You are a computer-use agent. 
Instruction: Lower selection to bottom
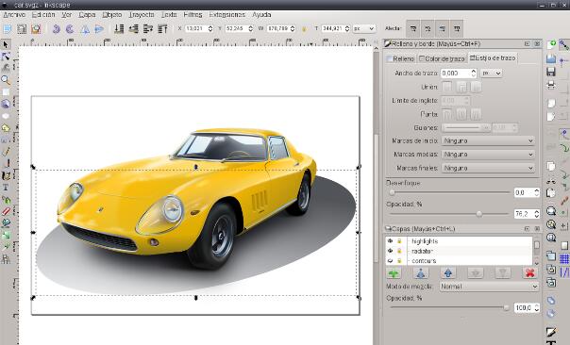pos(119,28)
